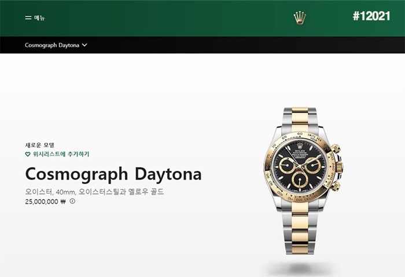Screen dimensions: 405x277
Task: Expand the chevron beside Cosmograph Daytona
Action: [84, 45]
